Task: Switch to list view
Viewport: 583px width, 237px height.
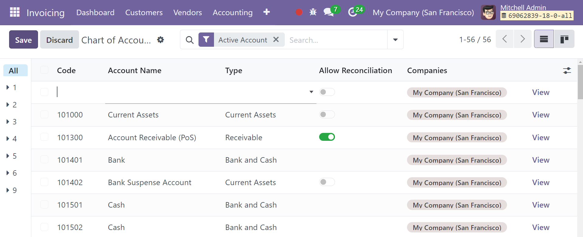Action: 544,39
